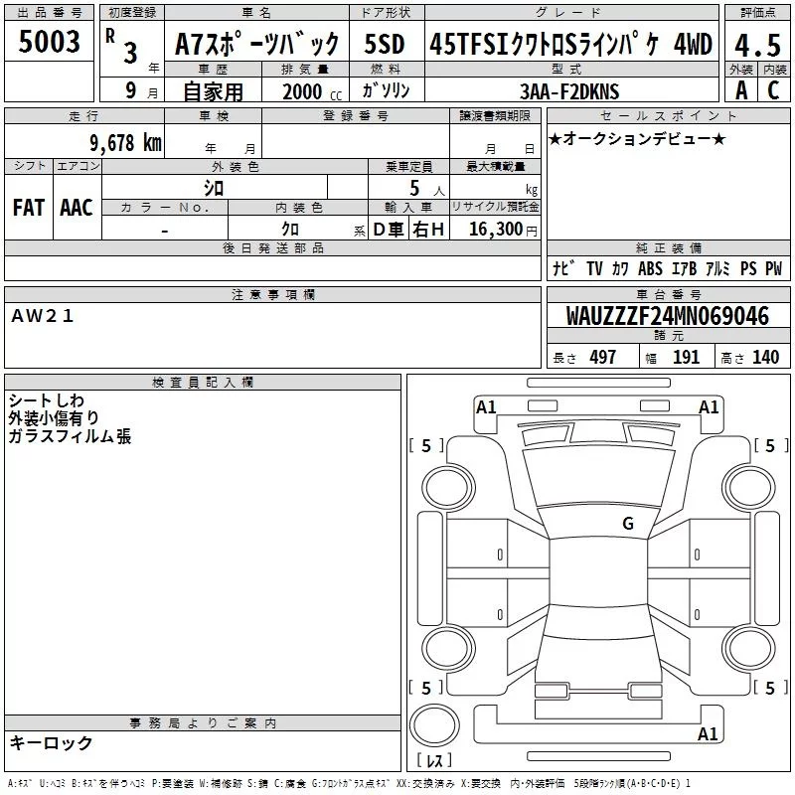Select the grade text 45TFSIクワトロSラインパケ 4WD

coord(570,44)
